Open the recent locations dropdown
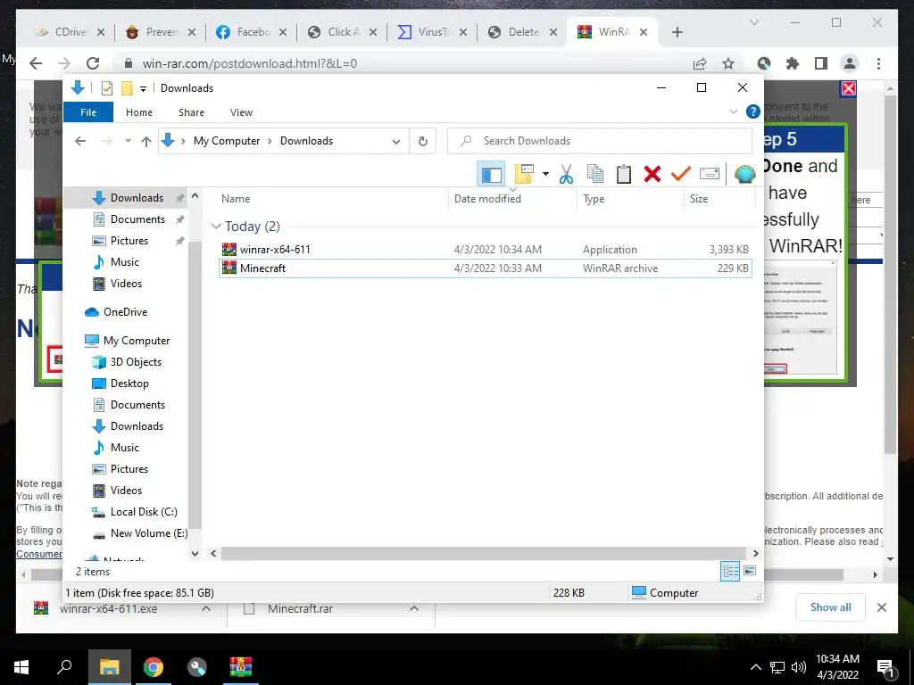This screenshot has height=685, width=914. click(x=128, y=141)
